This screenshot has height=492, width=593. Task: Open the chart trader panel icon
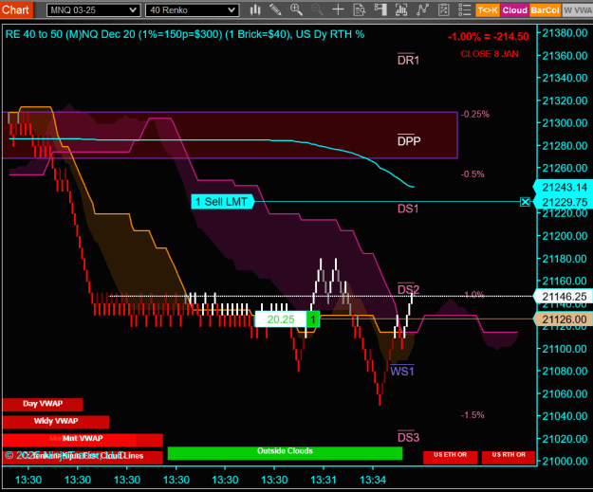(x=380, y=9)
